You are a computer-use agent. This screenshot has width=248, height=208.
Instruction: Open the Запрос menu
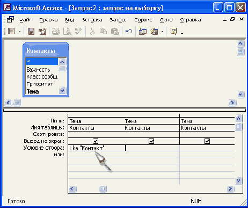click(x=118, y=20)
